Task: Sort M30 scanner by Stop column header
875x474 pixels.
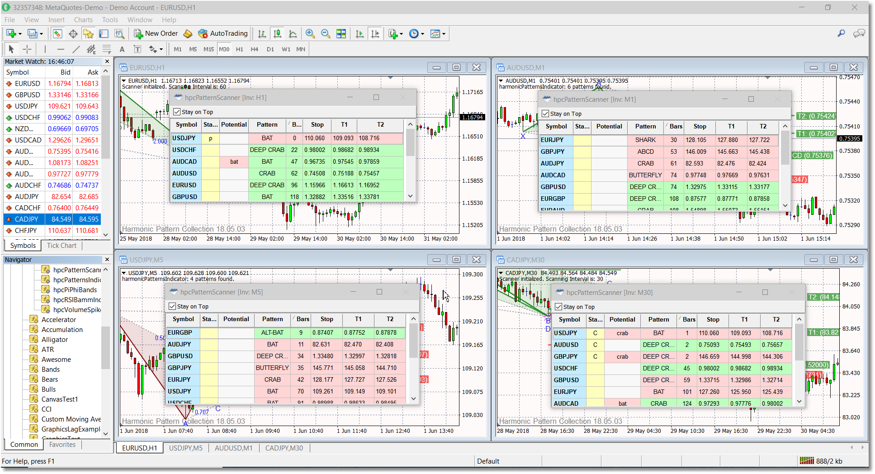Action: [713, 319]
